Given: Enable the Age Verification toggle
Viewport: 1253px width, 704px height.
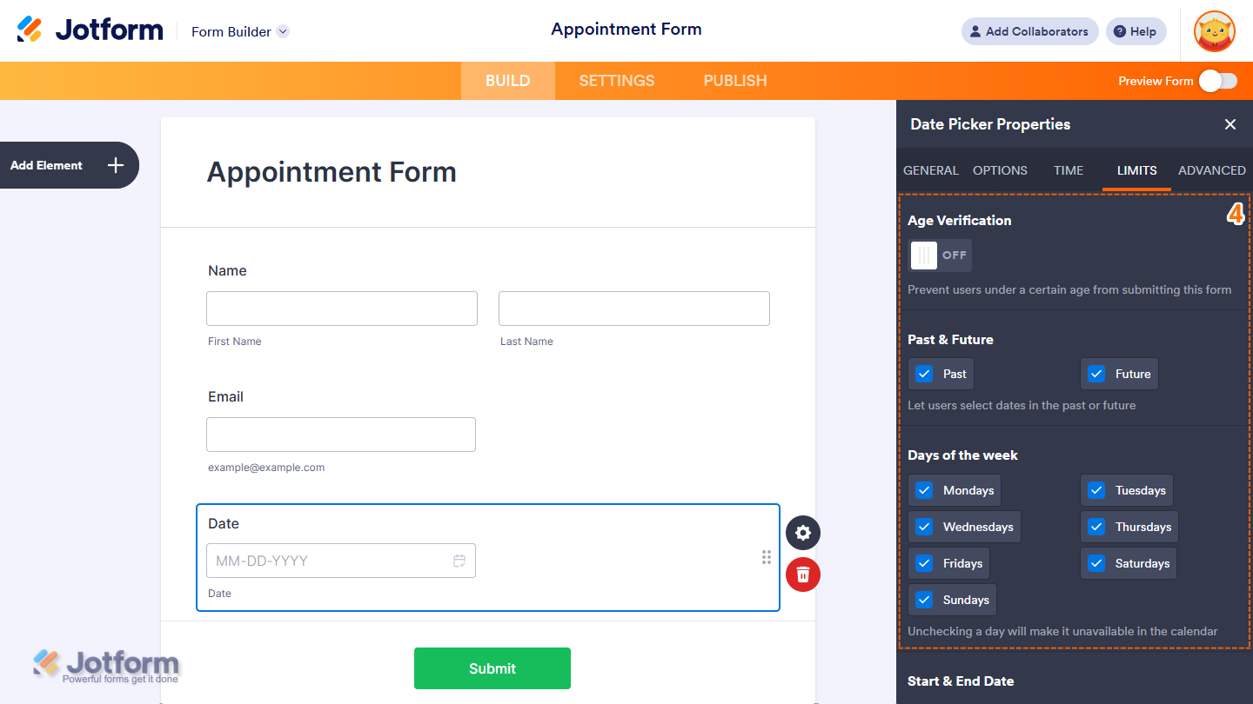Looking at the screenshot, I should pyautogui.click(x=940, y=255).
